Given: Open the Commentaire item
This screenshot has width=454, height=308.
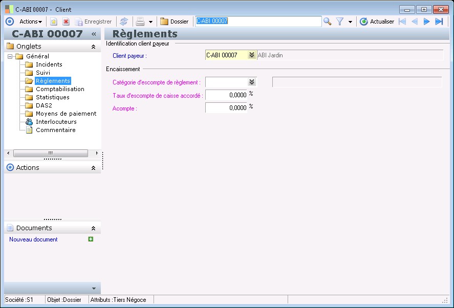Looking at the screenshot, I should (x=56, y=130).
